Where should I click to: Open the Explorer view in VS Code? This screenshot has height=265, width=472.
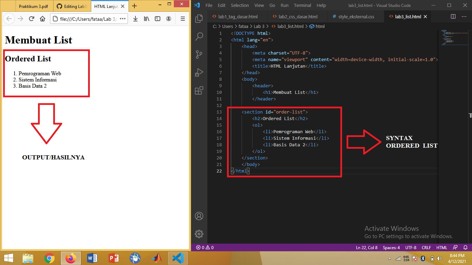(199, 19)
